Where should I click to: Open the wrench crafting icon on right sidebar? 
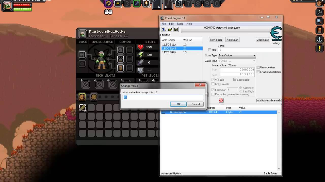point(319,12)
